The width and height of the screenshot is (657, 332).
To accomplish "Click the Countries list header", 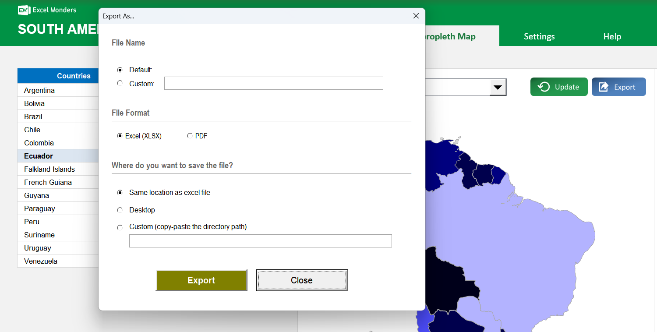I will [x=73, y=75].
